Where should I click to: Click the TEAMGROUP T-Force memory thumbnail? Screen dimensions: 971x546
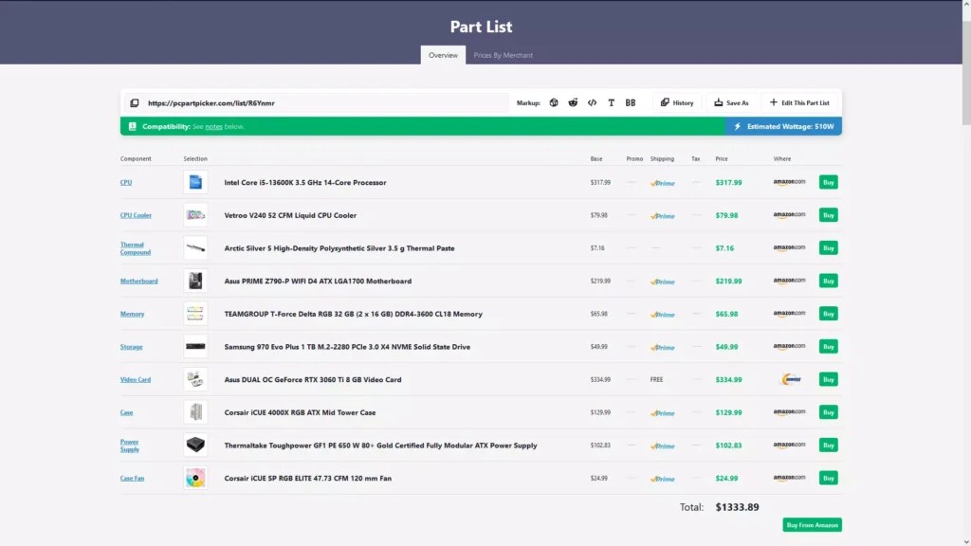point(195,314)
